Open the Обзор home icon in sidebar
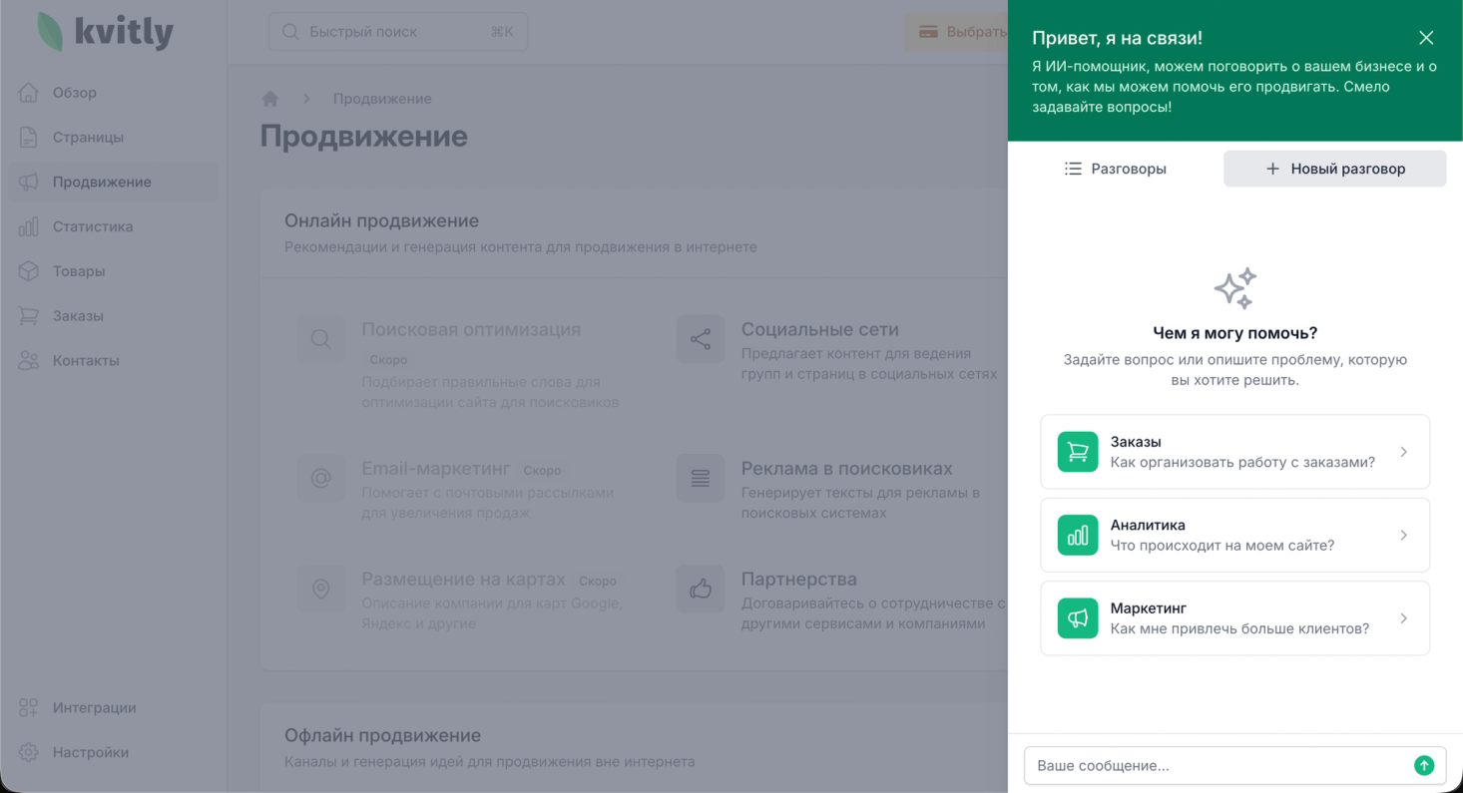This screenshot has width=1463, height=793. (29, 93)
